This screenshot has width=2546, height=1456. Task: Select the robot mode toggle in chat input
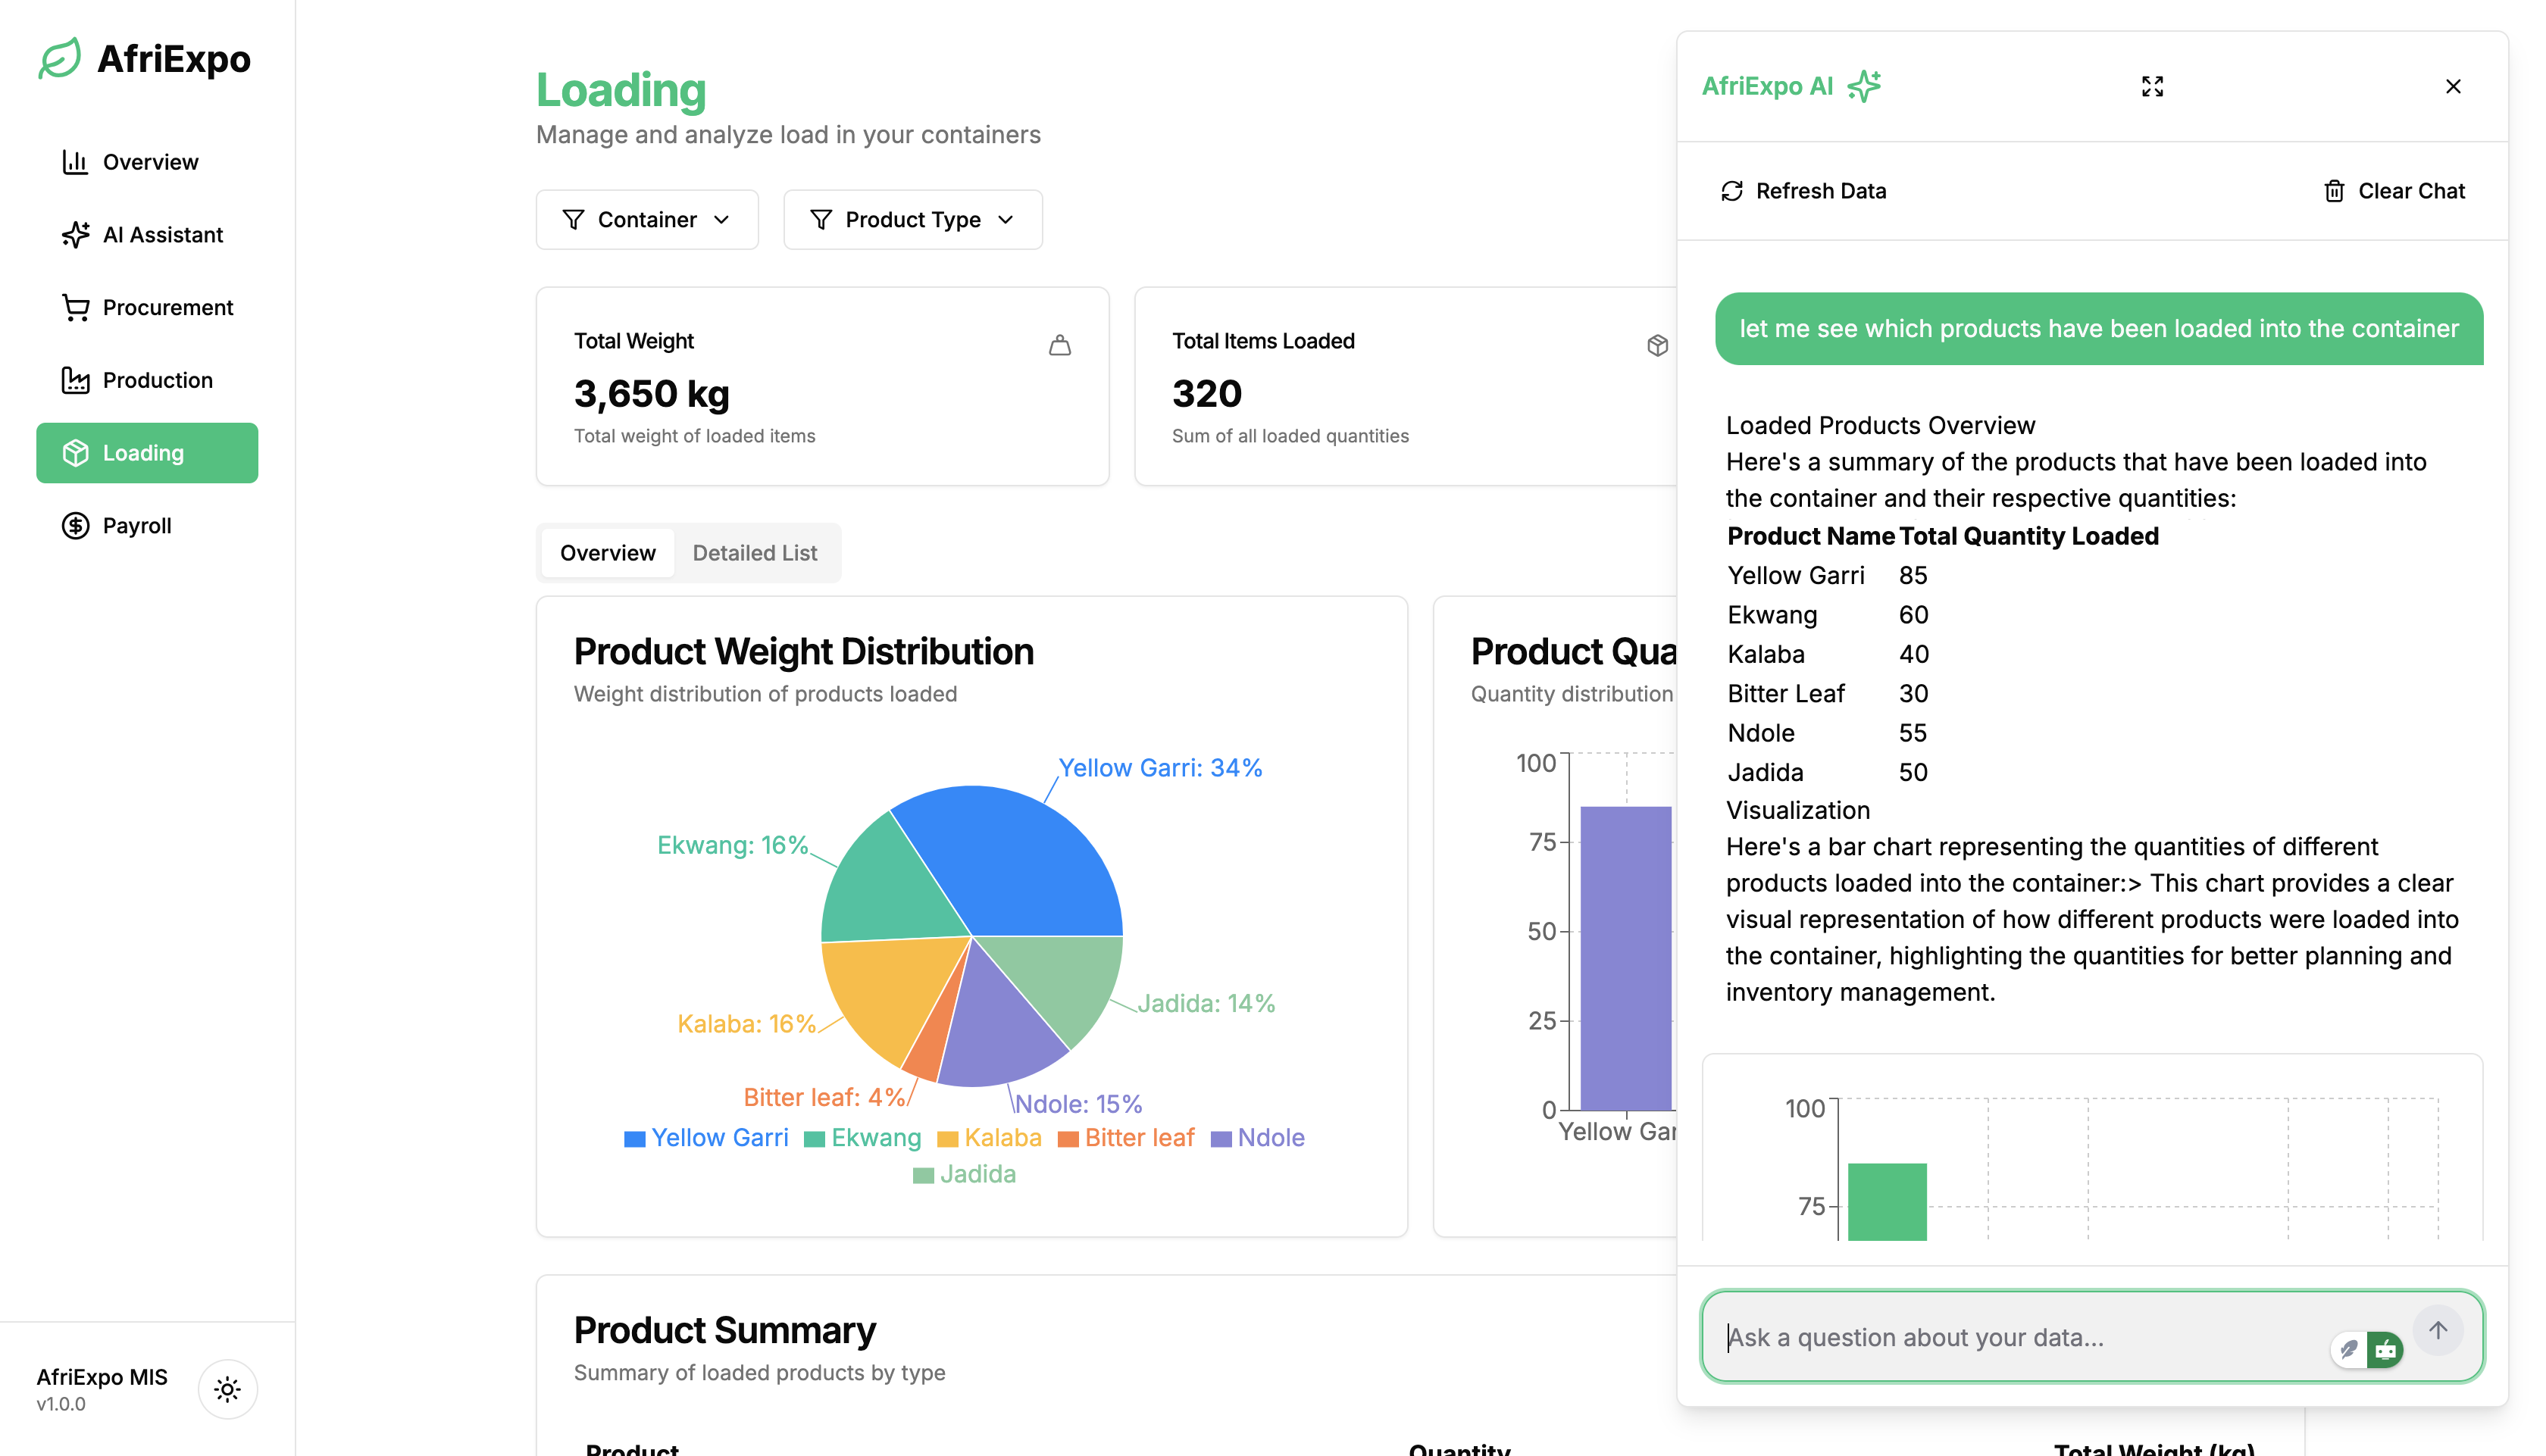[x=2385, y=1350]
